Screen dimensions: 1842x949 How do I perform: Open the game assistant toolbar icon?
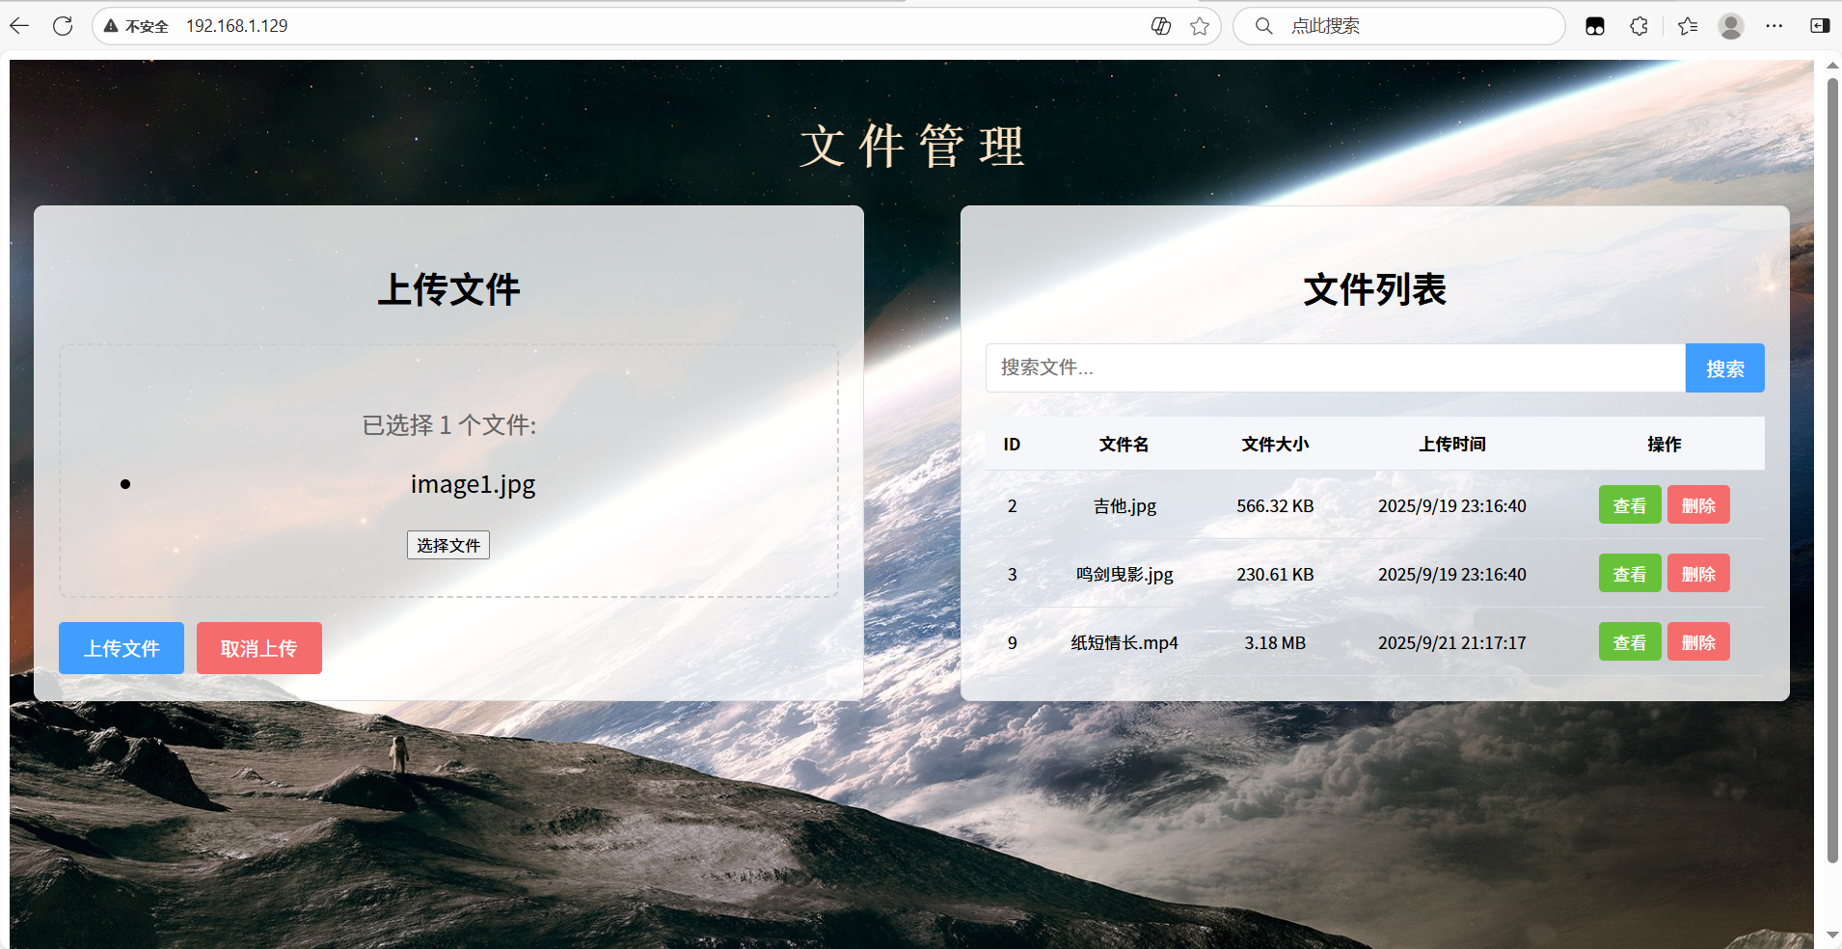pyautogui.click(x=1595, y=26)
